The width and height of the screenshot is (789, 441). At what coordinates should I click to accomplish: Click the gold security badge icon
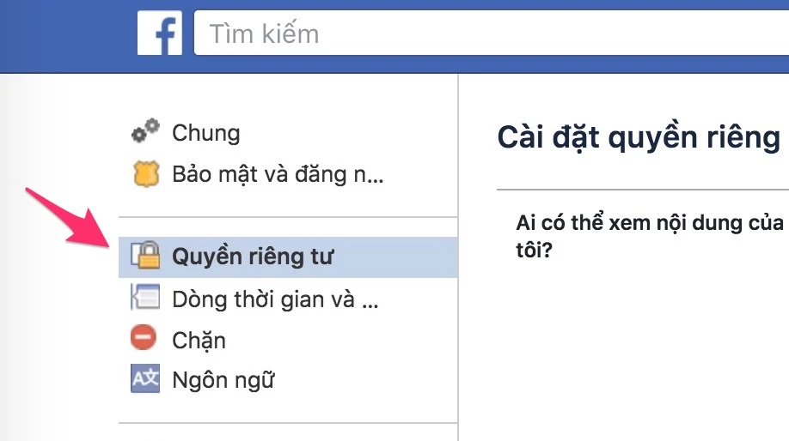pyautogui.click(x=145, y=175)
